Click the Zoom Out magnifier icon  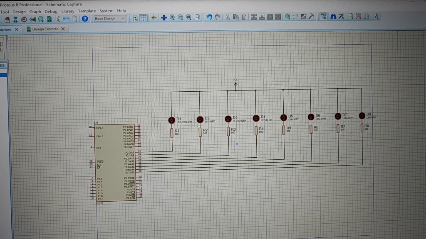pyautogui.click(x=181, y=18)
